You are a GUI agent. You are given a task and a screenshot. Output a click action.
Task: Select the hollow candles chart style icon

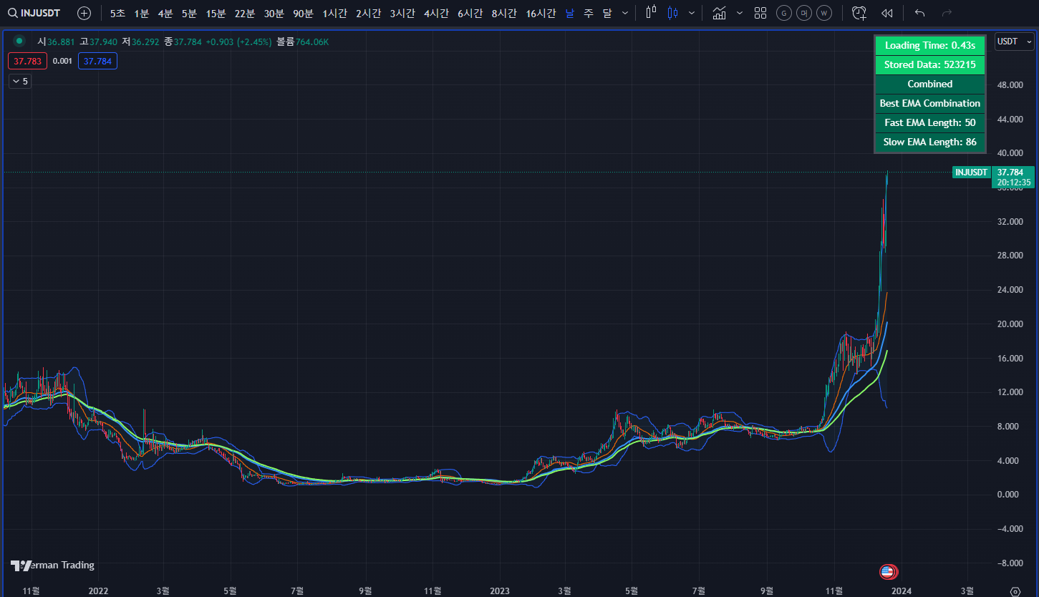pyautogui.click(x=651, y=13)
